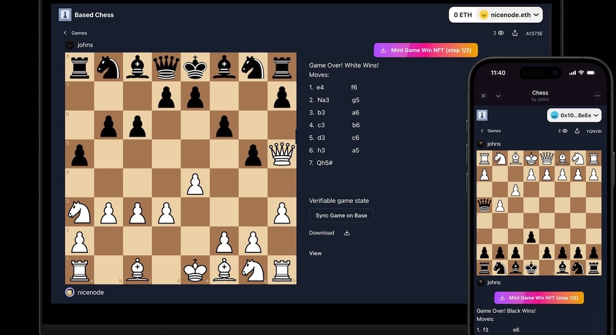Click the View link
The height and width of the screenshot is (335, 616).
tap(315, 253)
